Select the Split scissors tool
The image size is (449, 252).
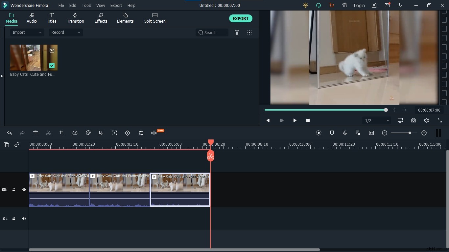(x=49, y=133)
